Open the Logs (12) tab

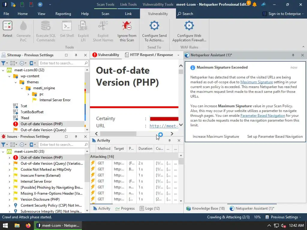[150, 208]
